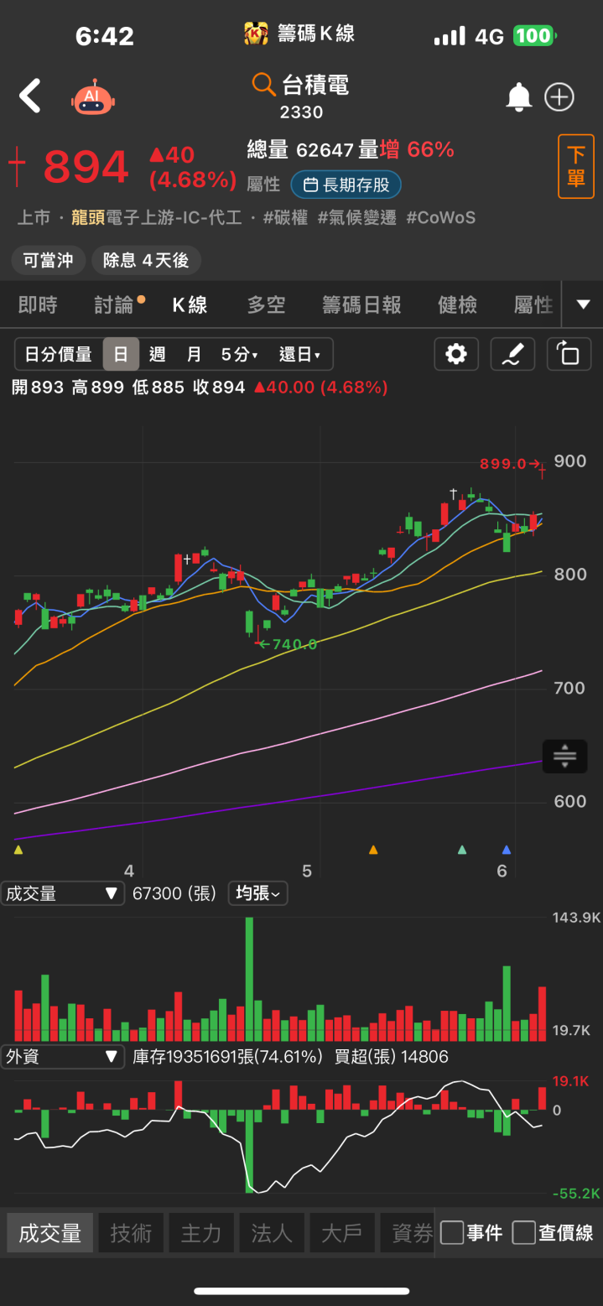Screen dimensions: 603x1306
Task: Open the 成交量 indicator dropdown
Action: [x=63, y=893]
